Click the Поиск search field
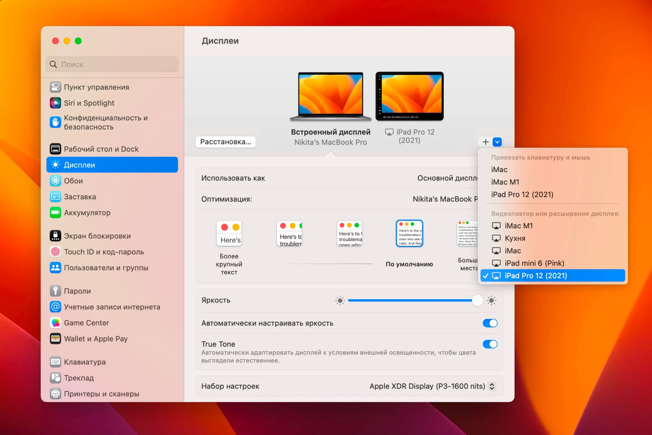Viewport: 652px width, 435px height. pyautogui.click(x=112, y=64)
